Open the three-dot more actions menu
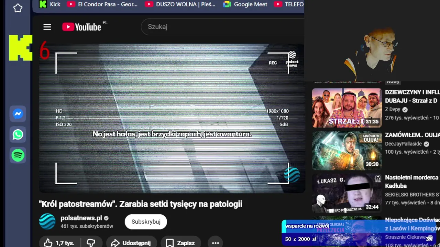The width and height of the screenshot is (440, 247). [x=216, y=243]
